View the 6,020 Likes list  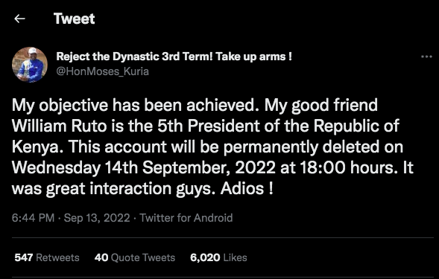(x=218, y=257)
